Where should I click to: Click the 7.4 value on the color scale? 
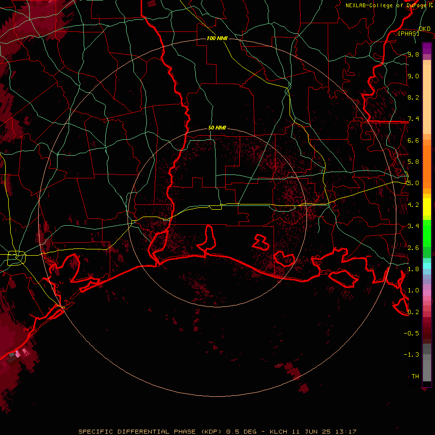click(413, 119)
